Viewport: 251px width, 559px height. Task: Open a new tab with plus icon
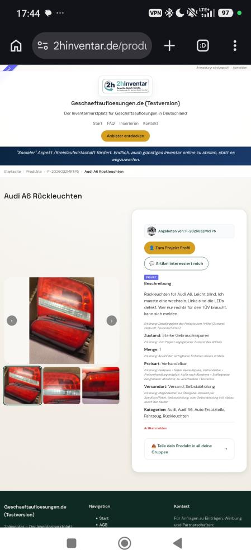click(169, 46)
